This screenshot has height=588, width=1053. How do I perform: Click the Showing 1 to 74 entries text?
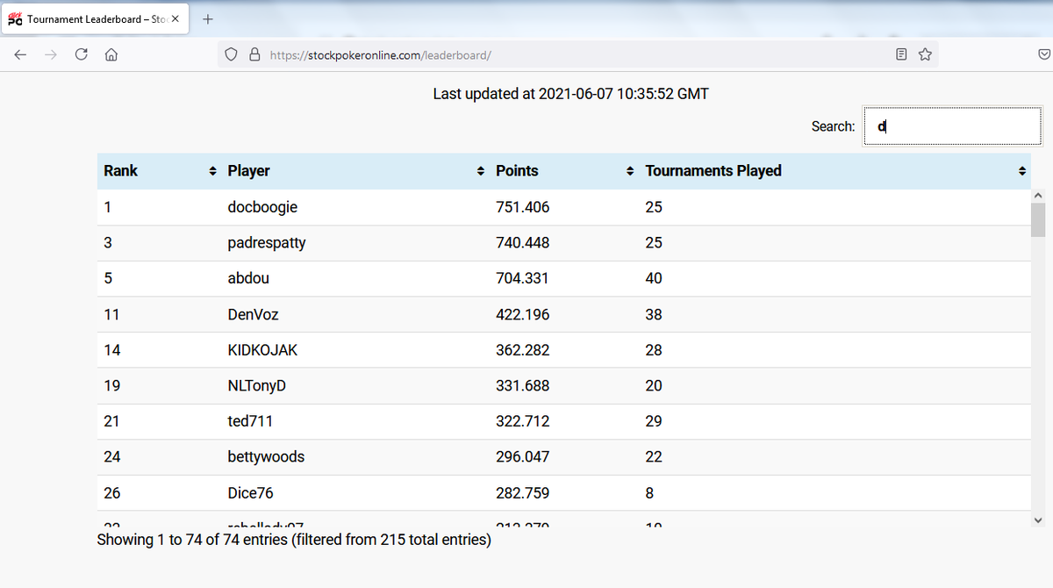coord(294,540)
